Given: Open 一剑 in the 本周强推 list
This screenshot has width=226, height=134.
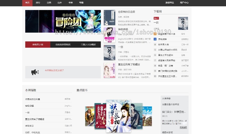Looking at the screenshot, I should pos(27,112).
